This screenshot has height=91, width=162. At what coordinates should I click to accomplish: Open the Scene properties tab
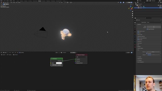tap(135, 28)
